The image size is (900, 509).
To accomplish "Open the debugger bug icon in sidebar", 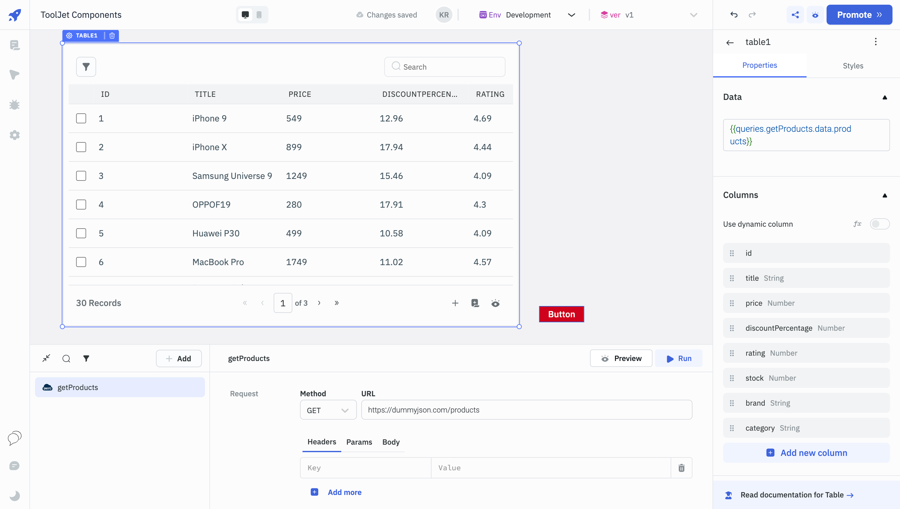I will pyautogui.click(x=14, y=105).
